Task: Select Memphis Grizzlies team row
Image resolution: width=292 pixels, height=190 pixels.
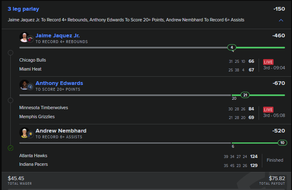Action: [37, 117]
